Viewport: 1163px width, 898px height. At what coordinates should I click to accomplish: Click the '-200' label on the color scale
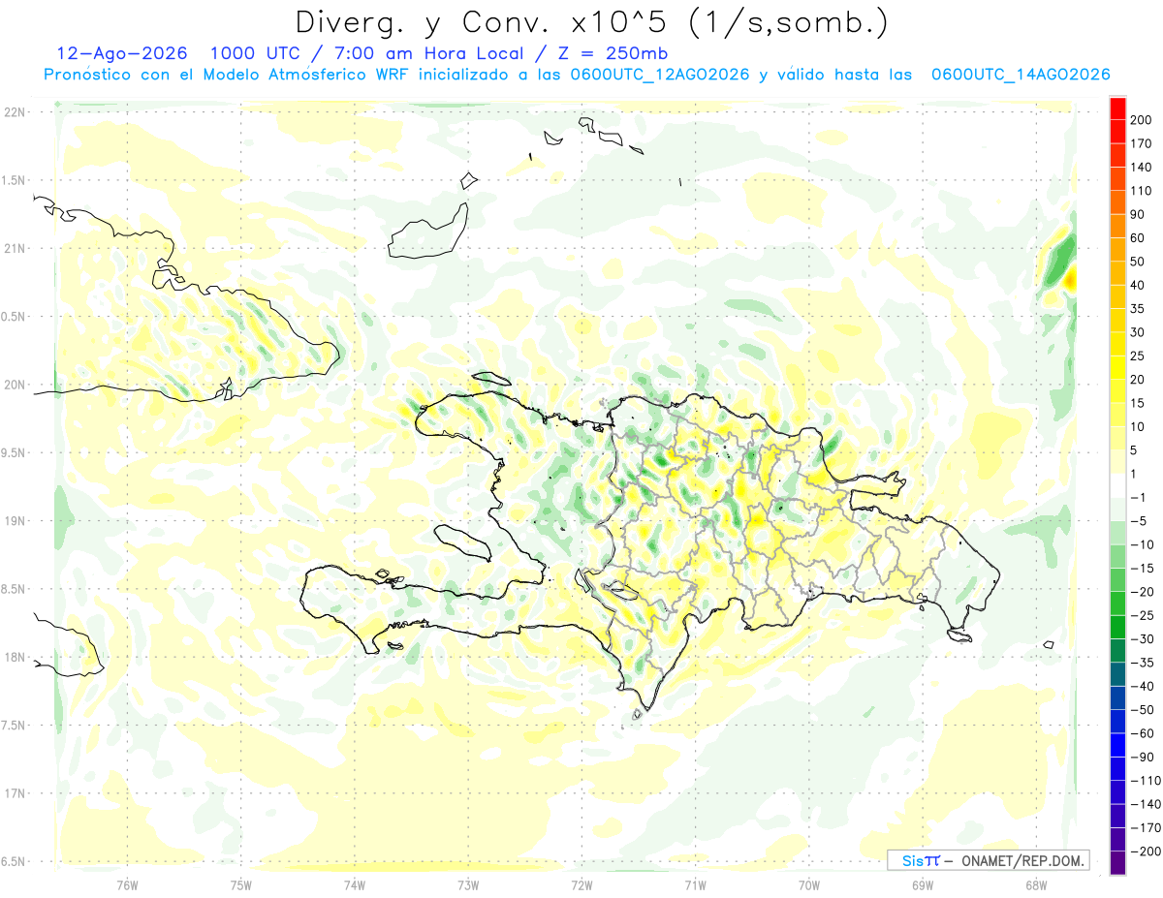point(1147,851)
